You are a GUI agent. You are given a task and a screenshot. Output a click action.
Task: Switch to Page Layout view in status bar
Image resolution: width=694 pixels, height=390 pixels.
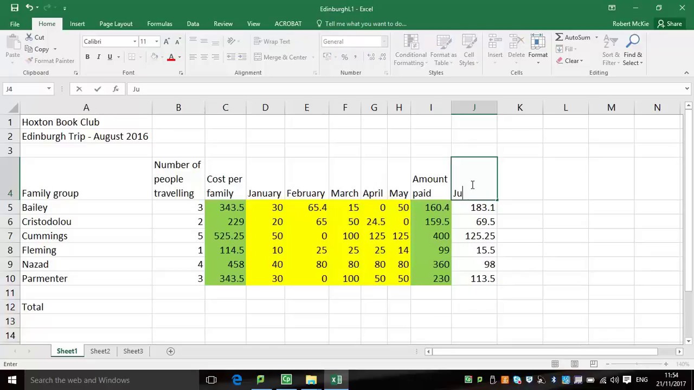(x=574, y=364)
